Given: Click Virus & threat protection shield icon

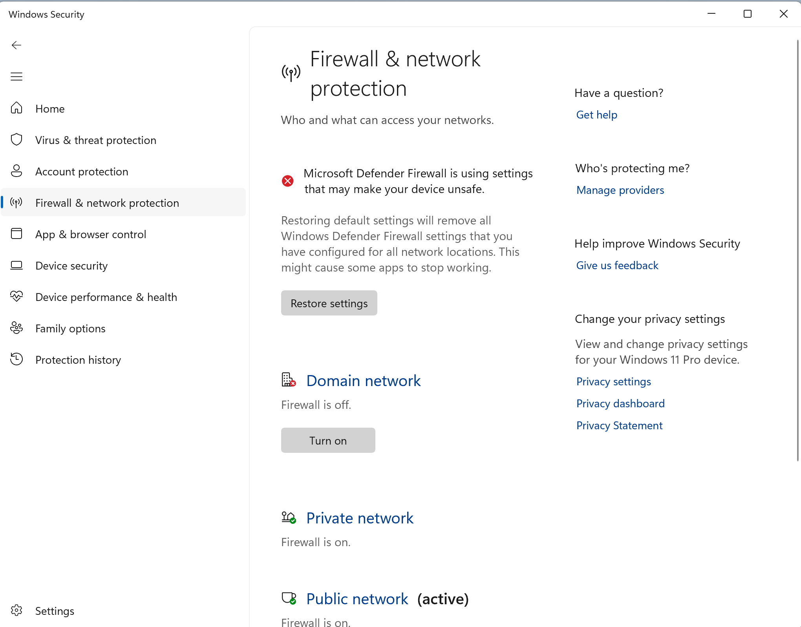Looking at the screenshot, I should tap(16, 140).
